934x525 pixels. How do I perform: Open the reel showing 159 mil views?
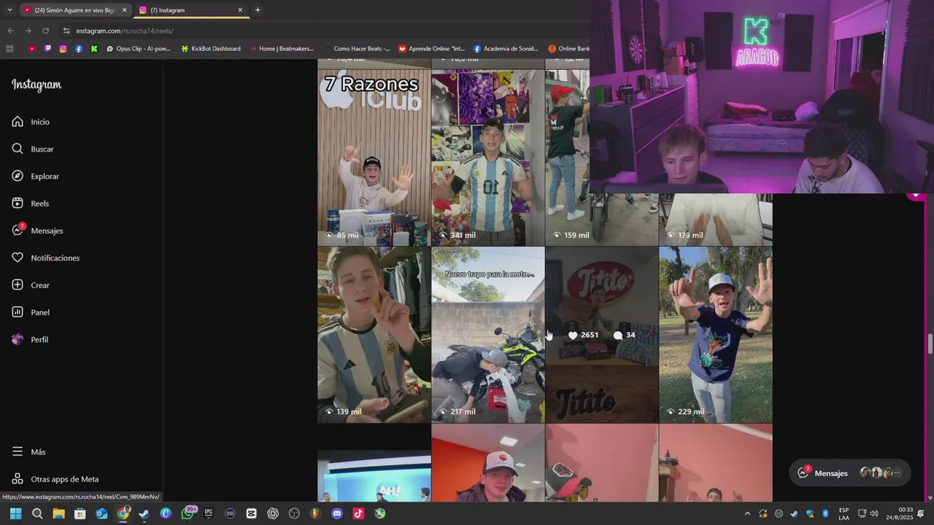567,157
